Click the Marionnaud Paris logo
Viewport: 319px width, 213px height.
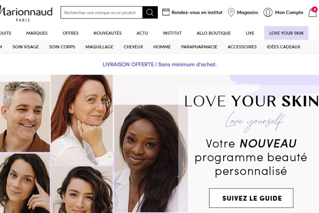point(26,14)
